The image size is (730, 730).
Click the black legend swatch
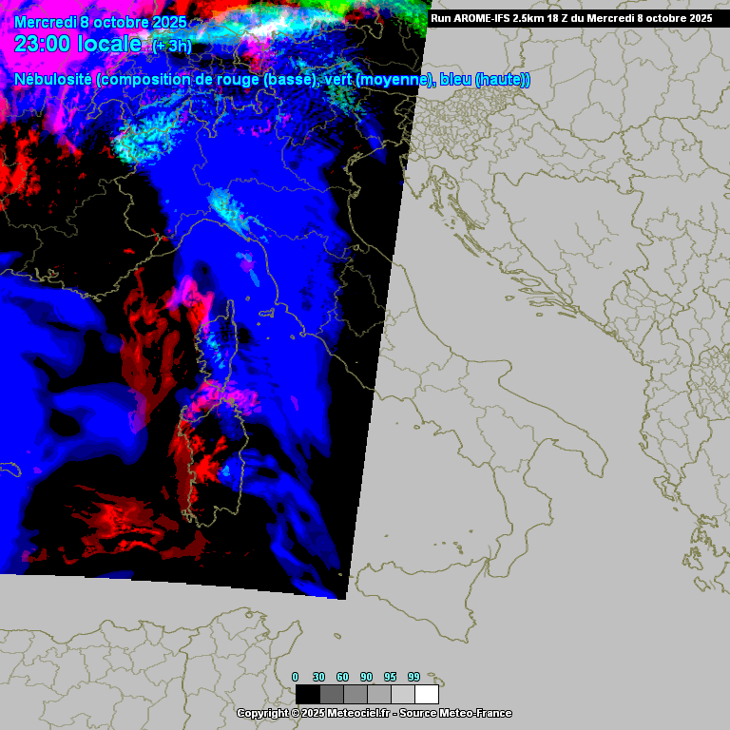click(x=307, y=694)
